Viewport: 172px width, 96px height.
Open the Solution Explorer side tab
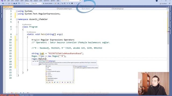pos(171,16)
